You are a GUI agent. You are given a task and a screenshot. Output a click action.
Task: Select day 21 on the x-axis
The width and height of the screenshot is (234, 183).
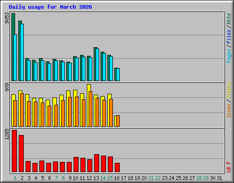151,178
